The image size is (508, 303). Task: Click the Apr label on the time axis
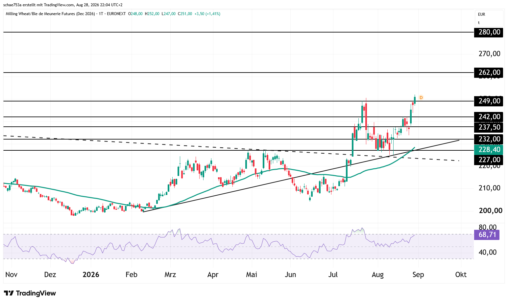coord(213,274)
